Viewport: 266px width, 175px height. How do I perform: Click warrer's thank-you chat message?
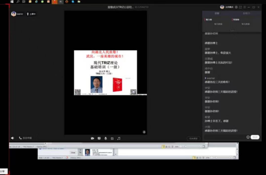[x=217, y=82]
